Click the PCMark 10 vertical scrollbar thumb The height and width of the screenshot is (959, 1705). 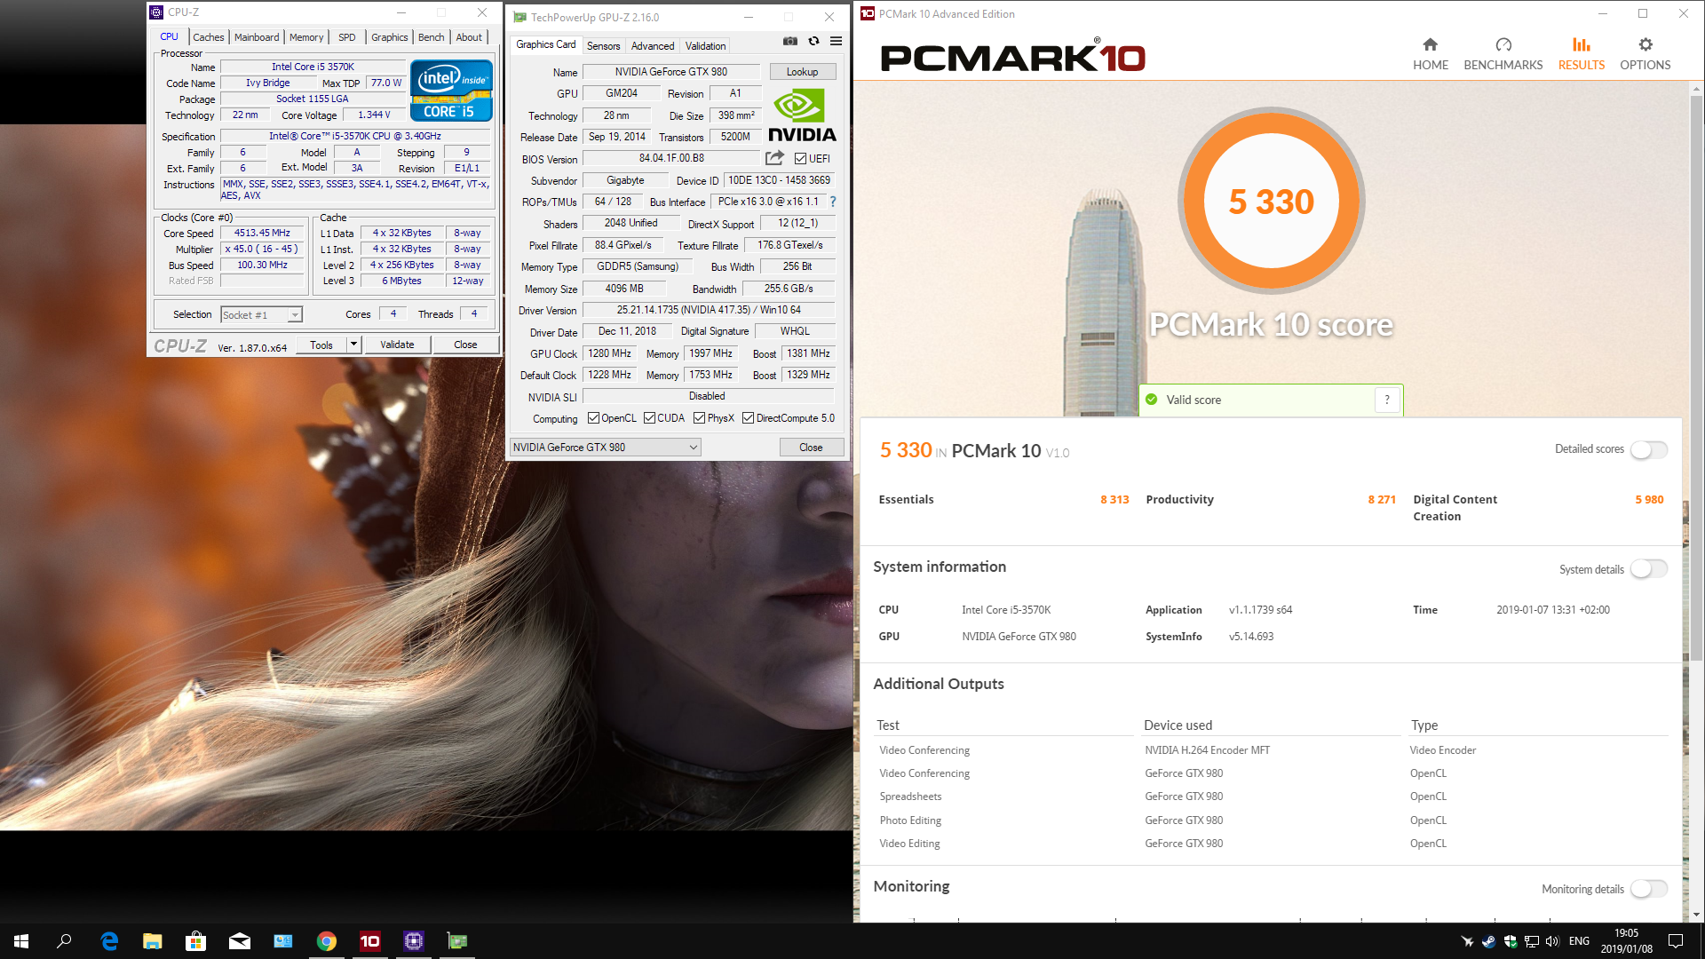(1696, 378)
